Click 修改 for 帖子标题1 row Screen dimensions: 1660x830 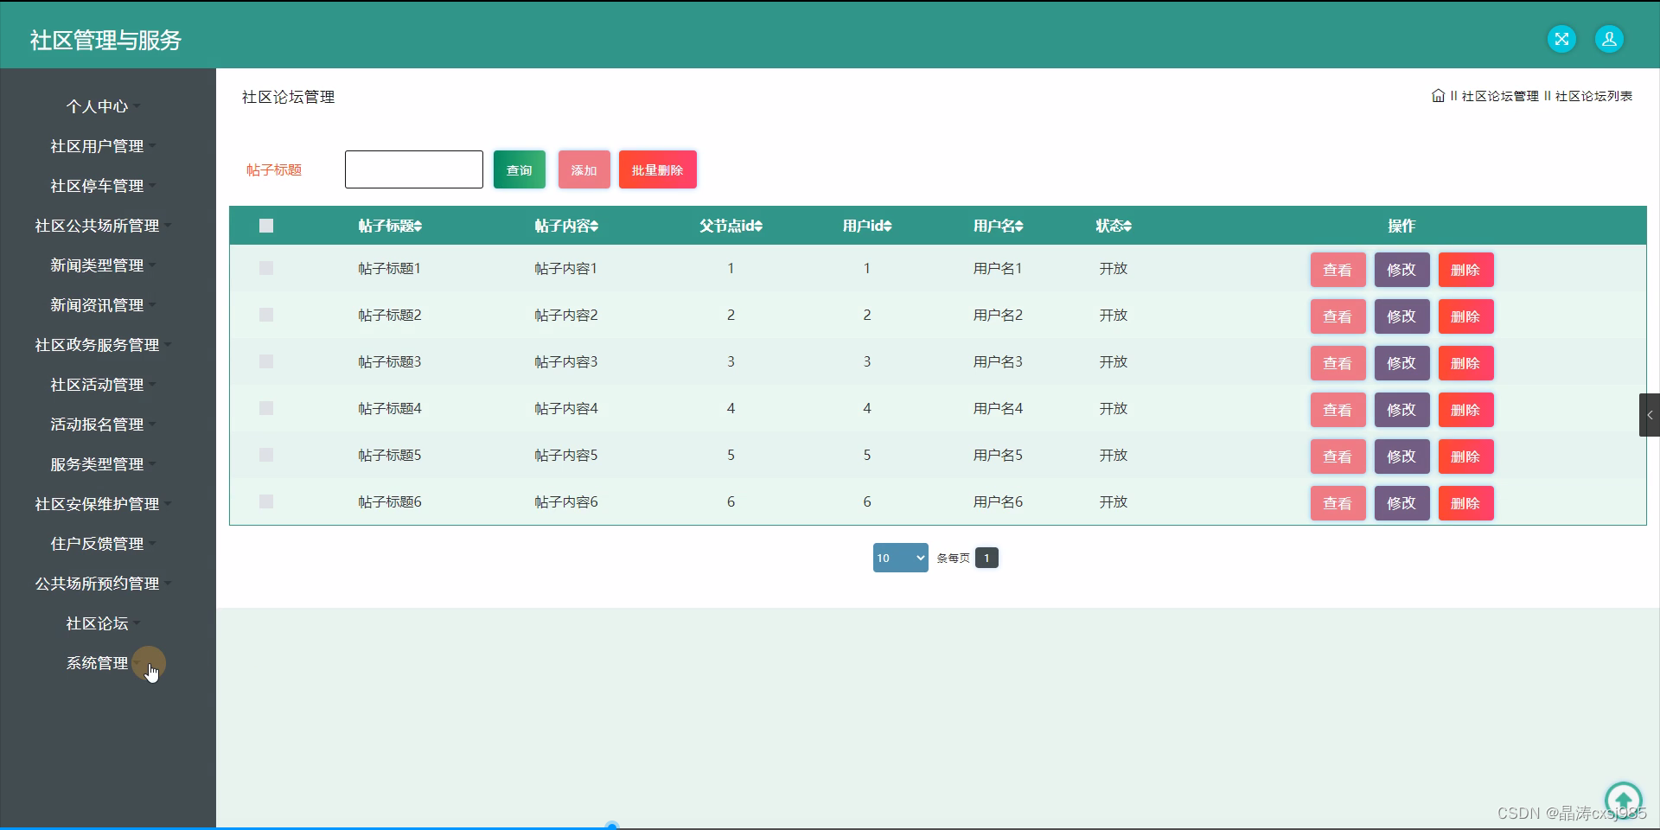(x=1401, y=270)
